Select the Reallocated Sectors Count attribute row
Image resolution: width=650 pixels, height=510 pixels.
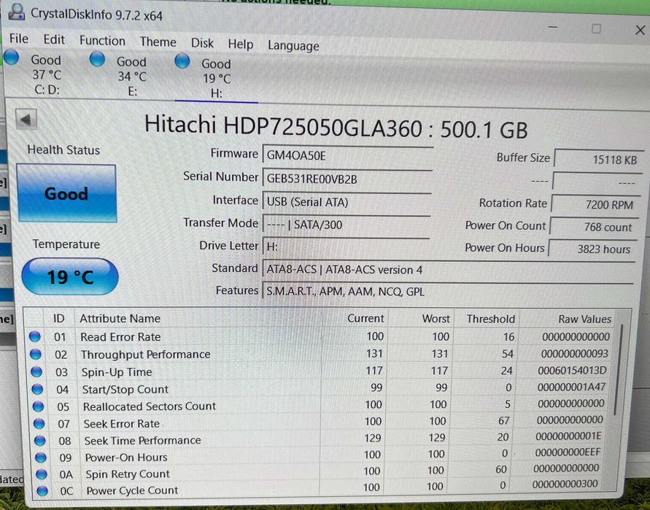(320, 405)
